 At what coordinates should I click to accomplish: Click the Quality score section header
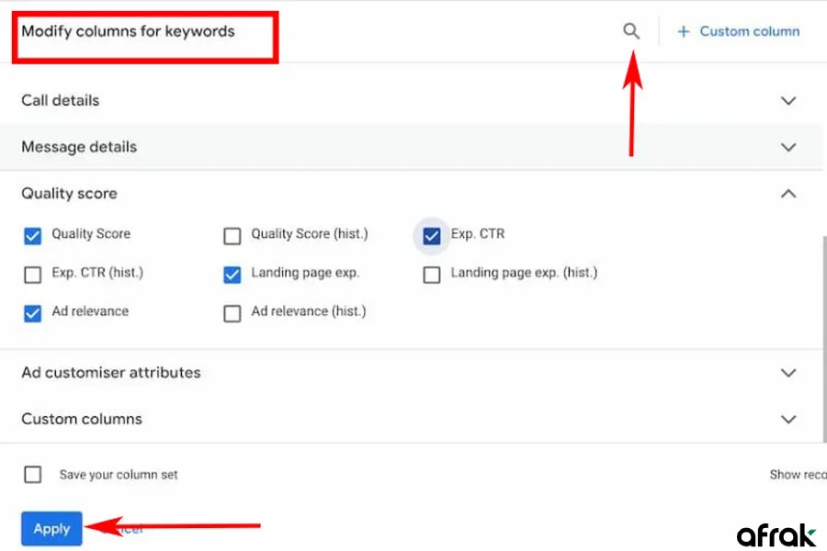pos(70,194)
